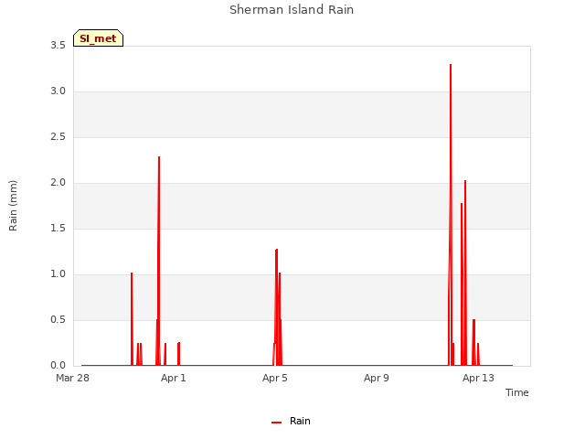Click the tallest rain spike near 3.3 mm
The width and height of the screenshot is (585, 439).
click(x=451, y=215)
